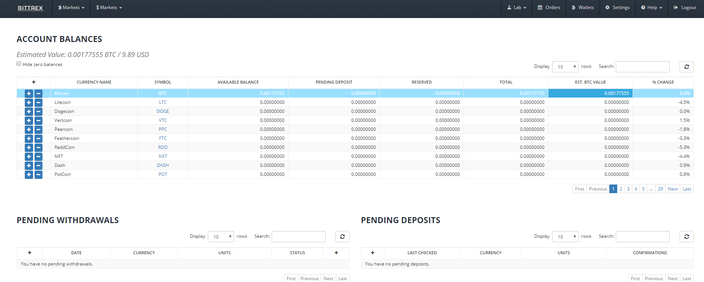The width and height of the screenshot is (704, 282).
Task: Click the Bitcoin row plus (deposit) icon
Action: 29,93
